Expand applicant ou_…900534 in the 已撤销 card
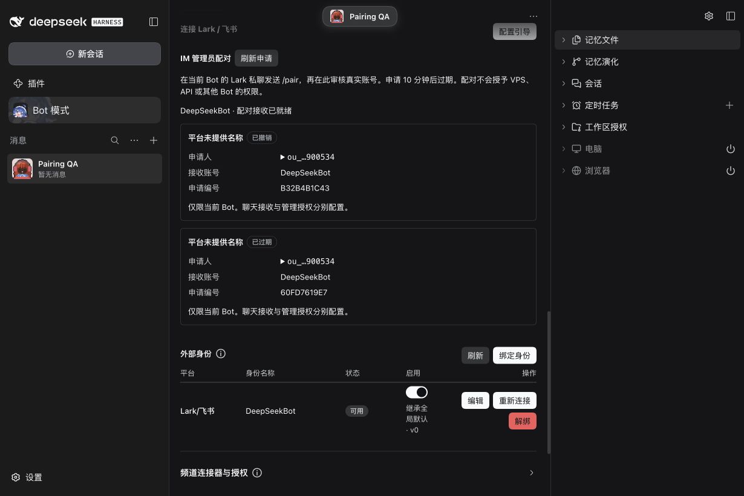 click(x=307, y=157)
